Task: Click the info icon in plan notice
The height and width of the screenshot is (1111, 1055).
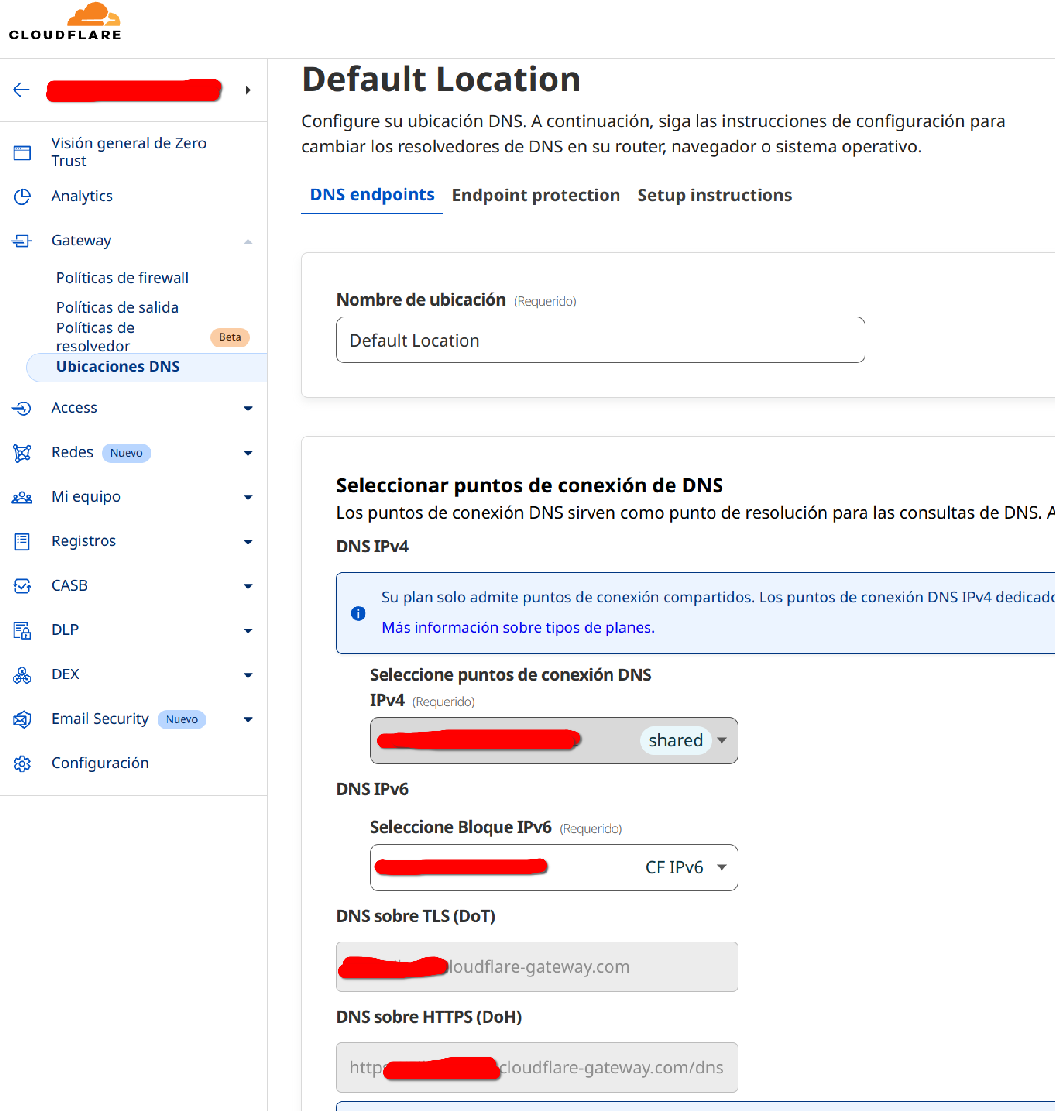Action: pyautogui.click(x=358, y=613)
